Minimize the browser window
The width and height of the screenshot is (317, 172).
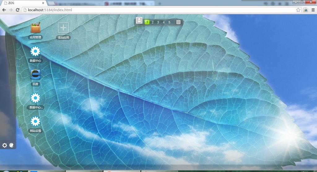pos(296,2)
